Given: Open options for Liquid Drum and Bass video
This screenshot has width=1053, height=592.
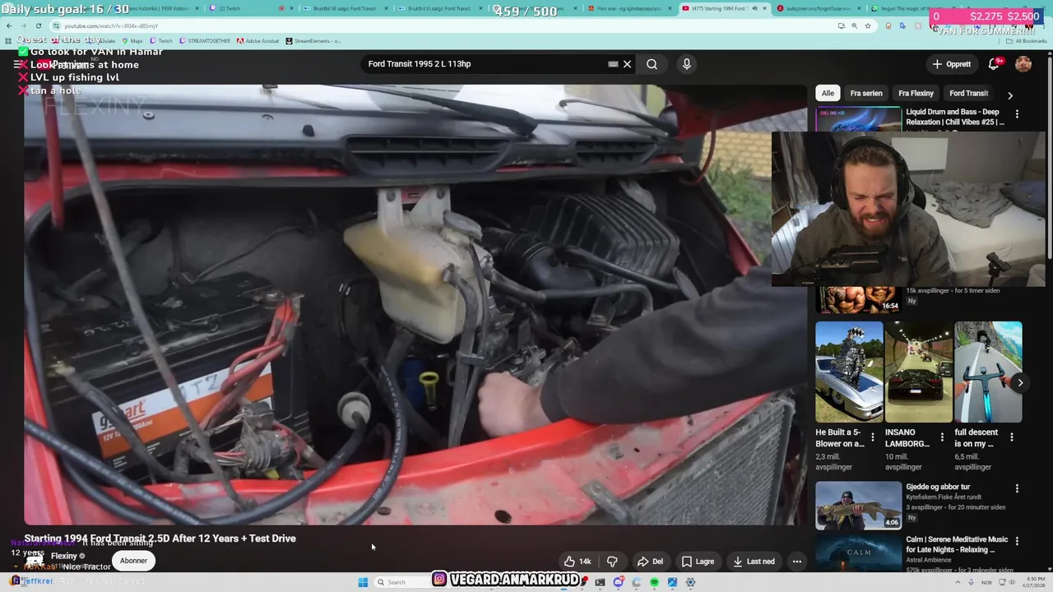Looking at the screenshot, I should click(1017, 114).
